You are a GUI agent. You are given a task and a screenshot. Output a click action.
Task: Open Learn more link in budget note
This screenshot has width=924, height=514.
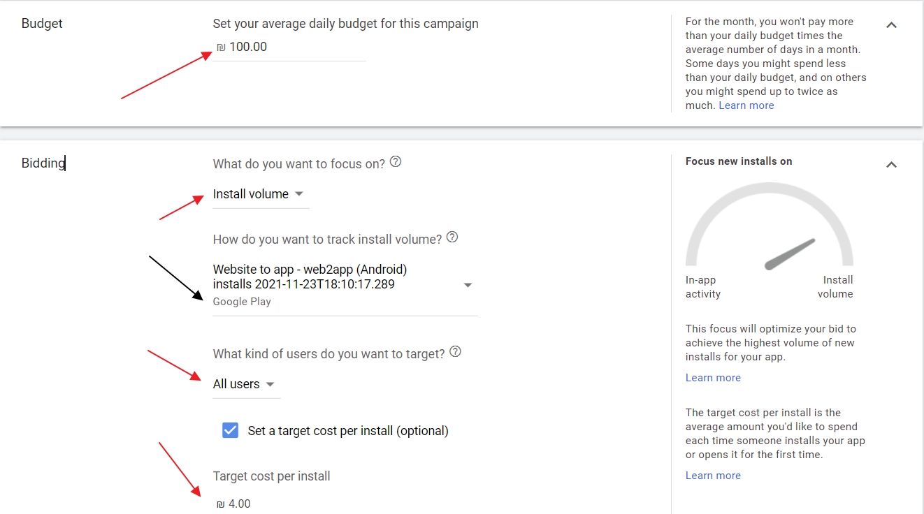click(x=746, y=105)
